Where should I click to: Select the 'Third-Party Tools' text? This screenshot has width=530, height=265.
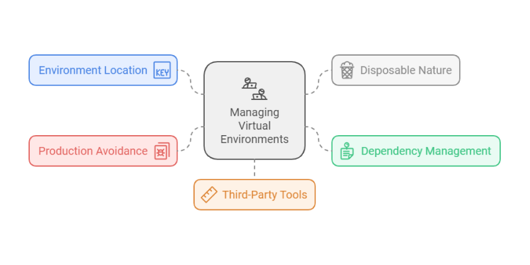264,195
